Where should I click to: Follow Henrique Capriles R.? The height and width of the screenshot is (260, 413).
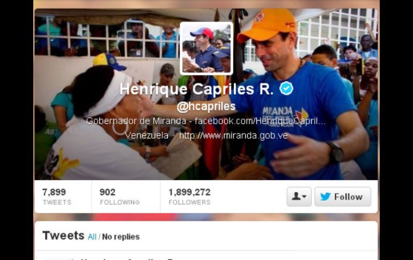(343, 197)
